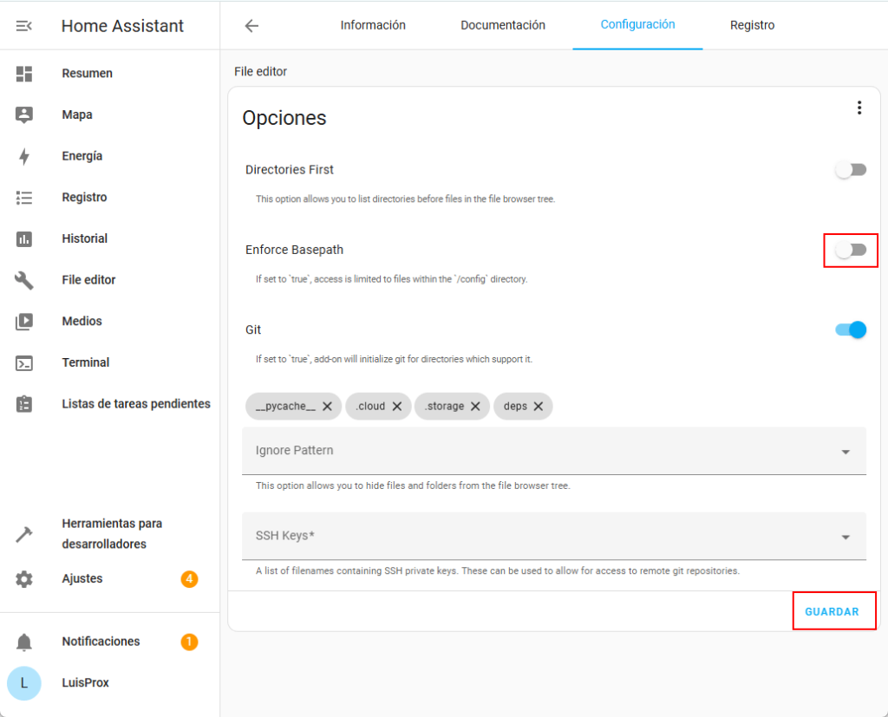Switch to the Registro tab
Image resolution: width=888 pixels, height=717 pixels.
[752, 25]
